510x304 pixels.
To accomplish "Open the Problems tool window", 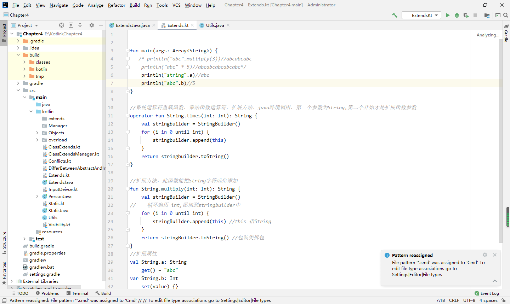I will [x=47, y=293].
